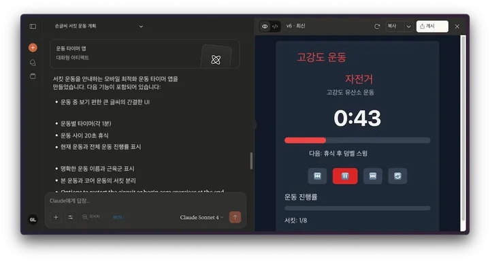Viewport: 490px width, 262px height.
Task: Restart the circuit with reset icon
Action: point(397,176)
